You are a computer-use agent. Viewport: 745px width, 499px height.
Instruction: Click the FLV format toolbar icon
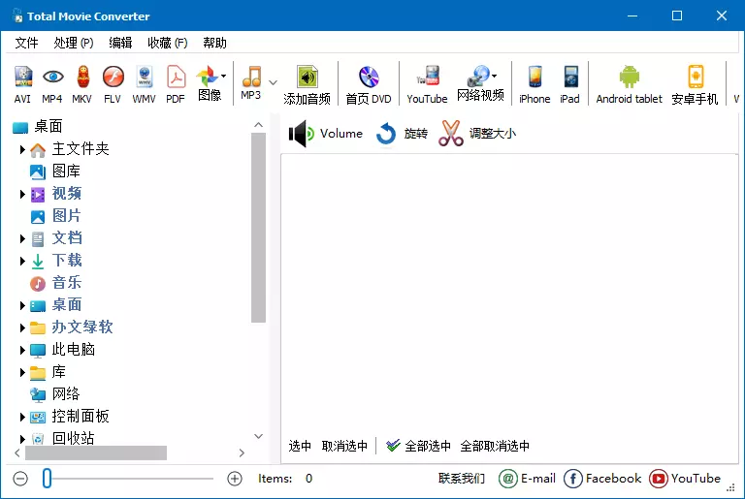pyautogui.click(x=113, y=83)
